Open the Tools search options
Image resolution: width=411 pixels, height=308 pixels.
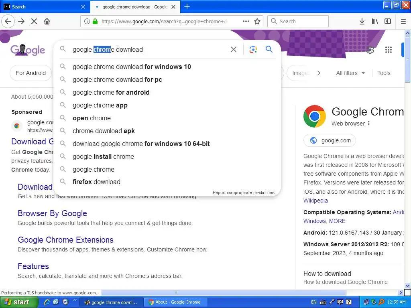coord(384,73)
